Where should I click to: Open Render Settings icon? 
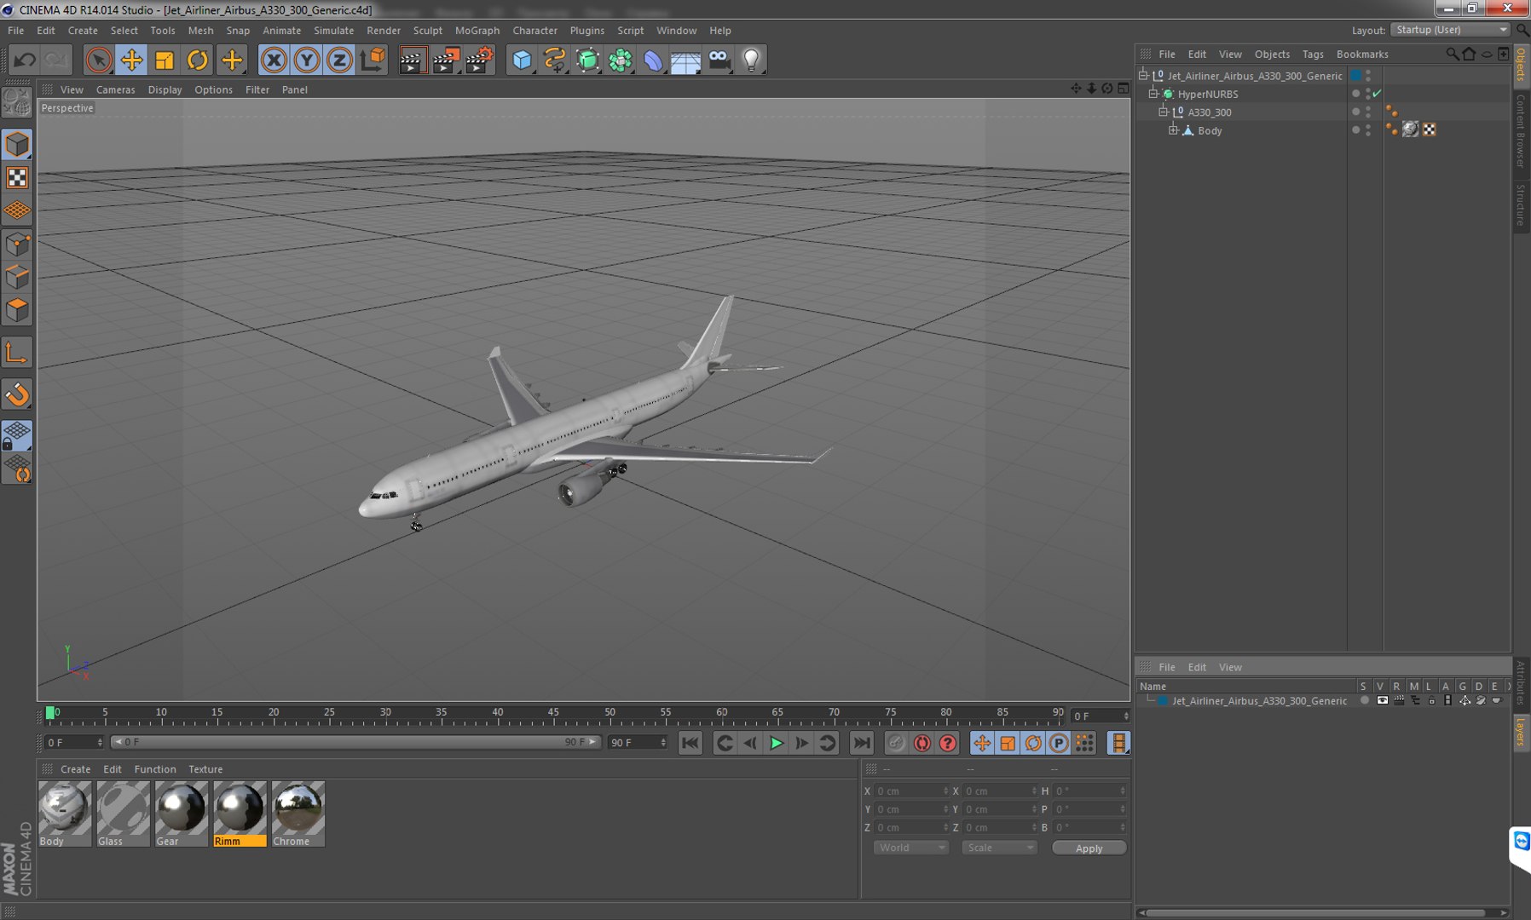tap(480, 60)
